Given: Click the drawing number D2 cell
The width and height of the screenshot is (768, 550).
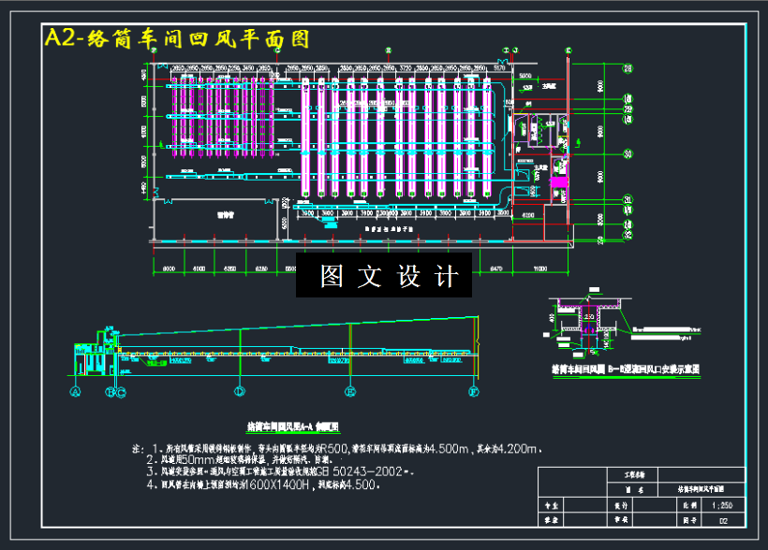Looking at the screenshot, I should point(723,520).
